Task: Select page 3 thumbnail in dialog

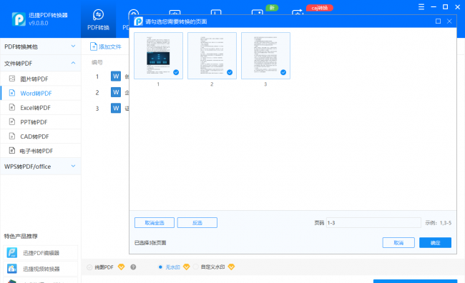Action: coord(265,56)
